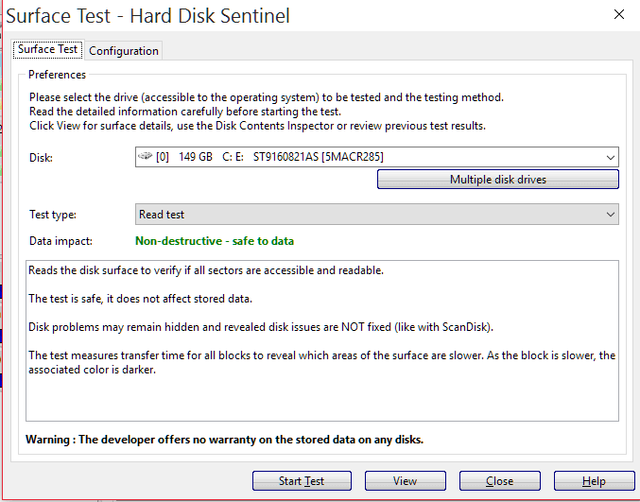
Task: Click the Start Test button
Action: tap(302, 481)
